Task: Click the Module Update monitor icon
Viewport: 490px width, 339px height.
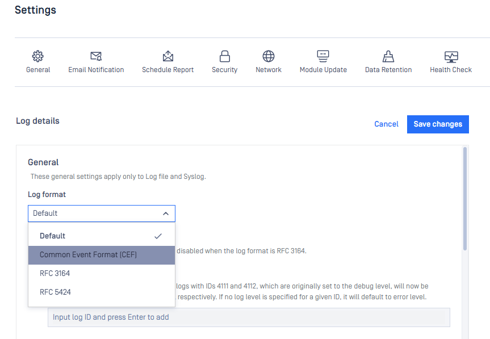Action: 323,56
